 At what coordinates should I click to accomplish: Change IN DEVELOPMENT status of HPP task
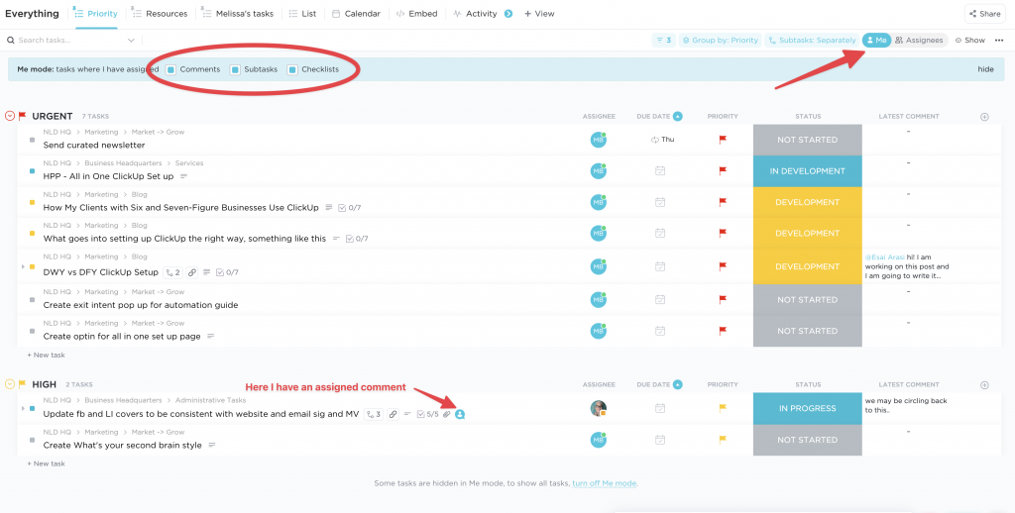coord(807,171)
